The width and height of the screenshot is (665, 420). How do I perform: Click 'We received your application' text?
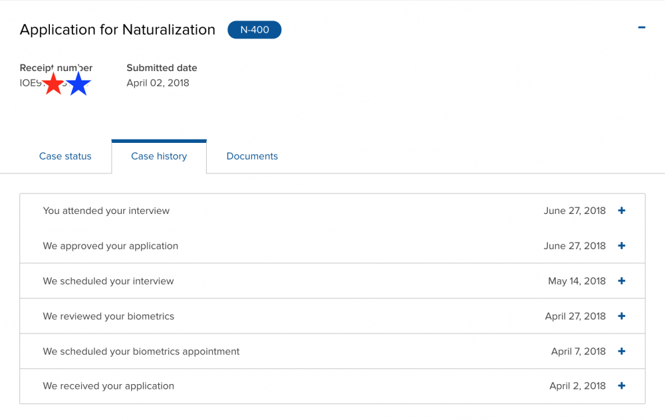pos(108,385)
